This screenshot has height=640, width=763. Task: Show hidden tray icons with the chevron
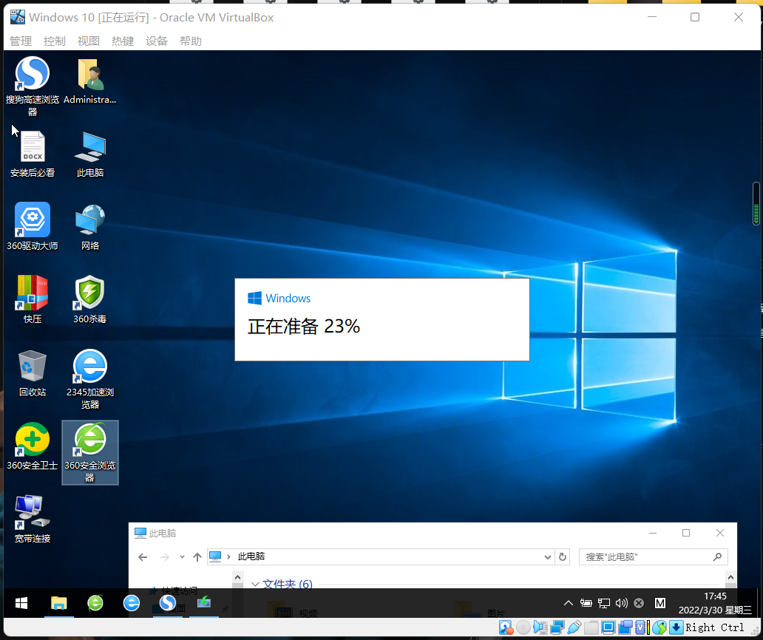[x=568, y=603]
